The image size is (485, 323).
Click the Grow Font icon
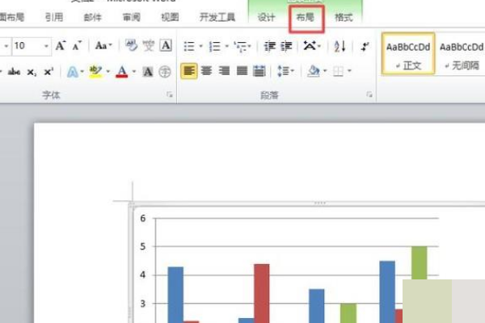pyautogui.click(x=61, y=46)
